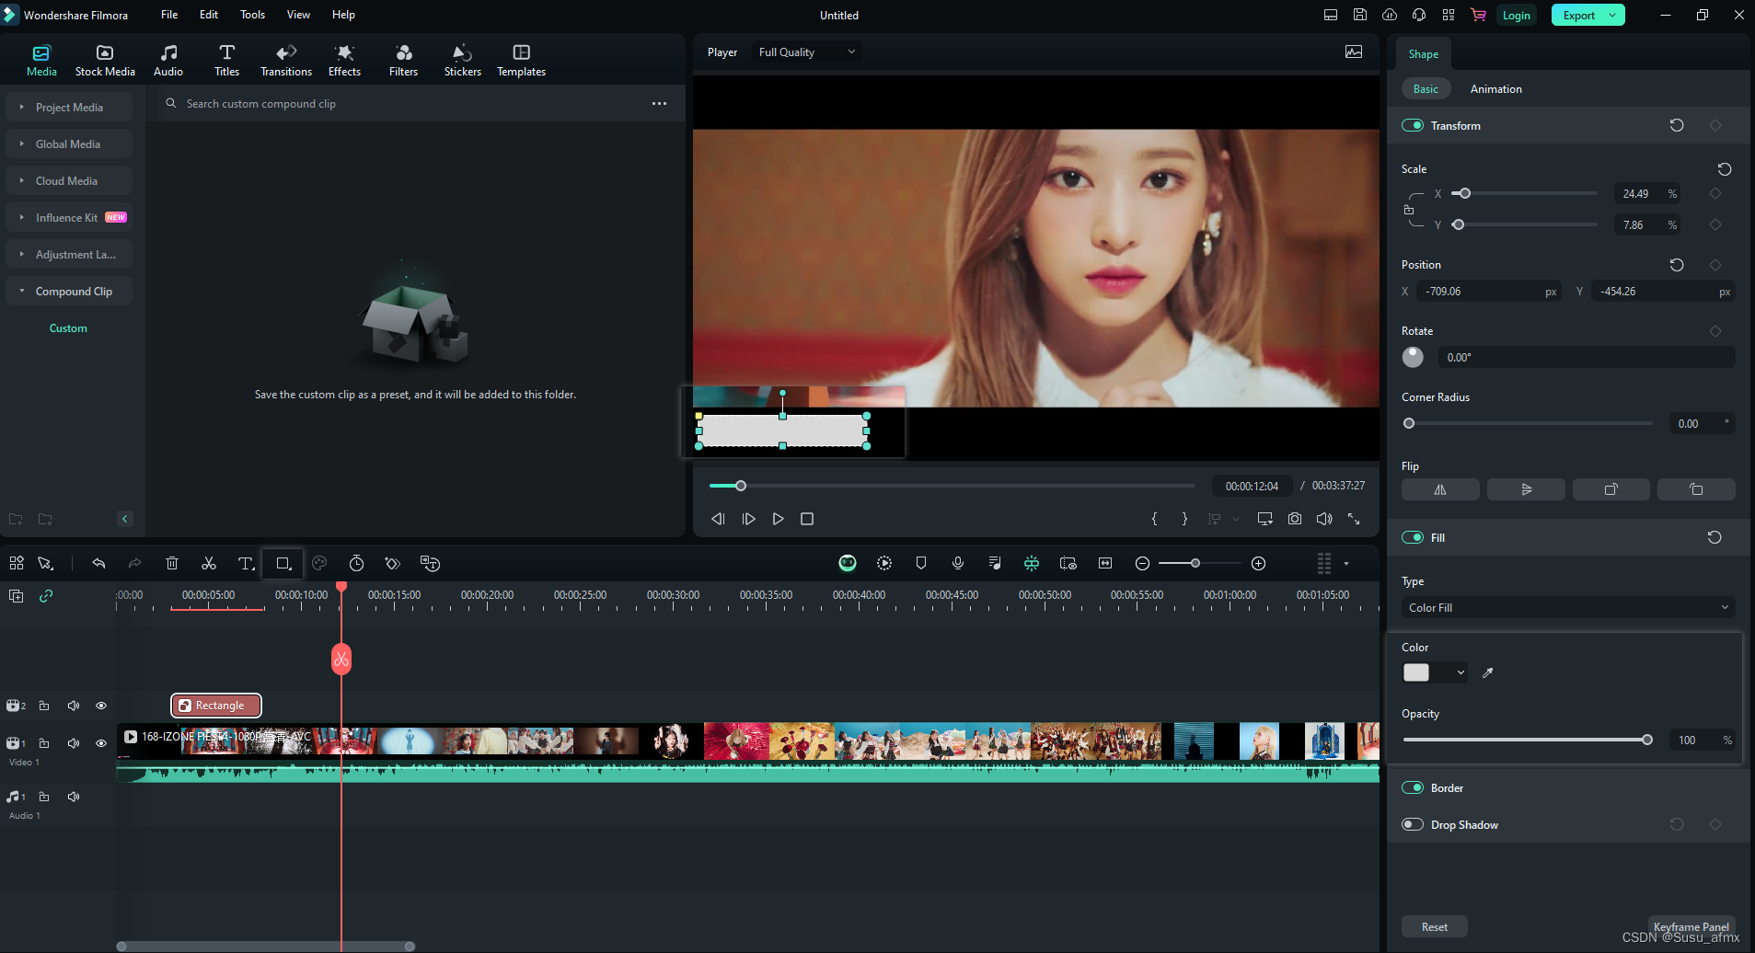Zoom out the timeline with minus icon
Screen dimensions: 1755x953
point(1142,563)
